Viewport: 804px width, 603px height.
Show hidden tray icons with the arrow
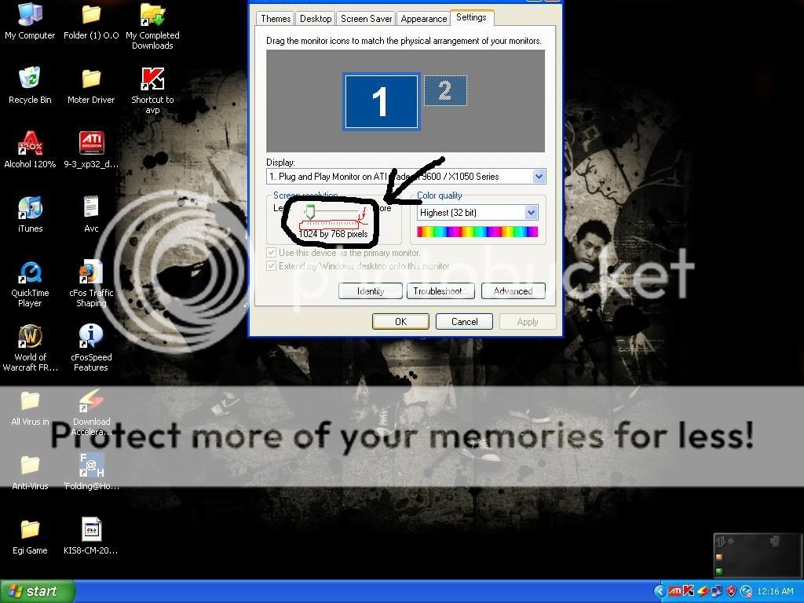(x=660, y=591)
